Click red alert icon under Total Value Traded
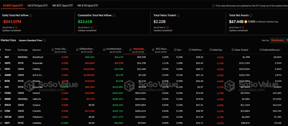 [x=167, y=27]
